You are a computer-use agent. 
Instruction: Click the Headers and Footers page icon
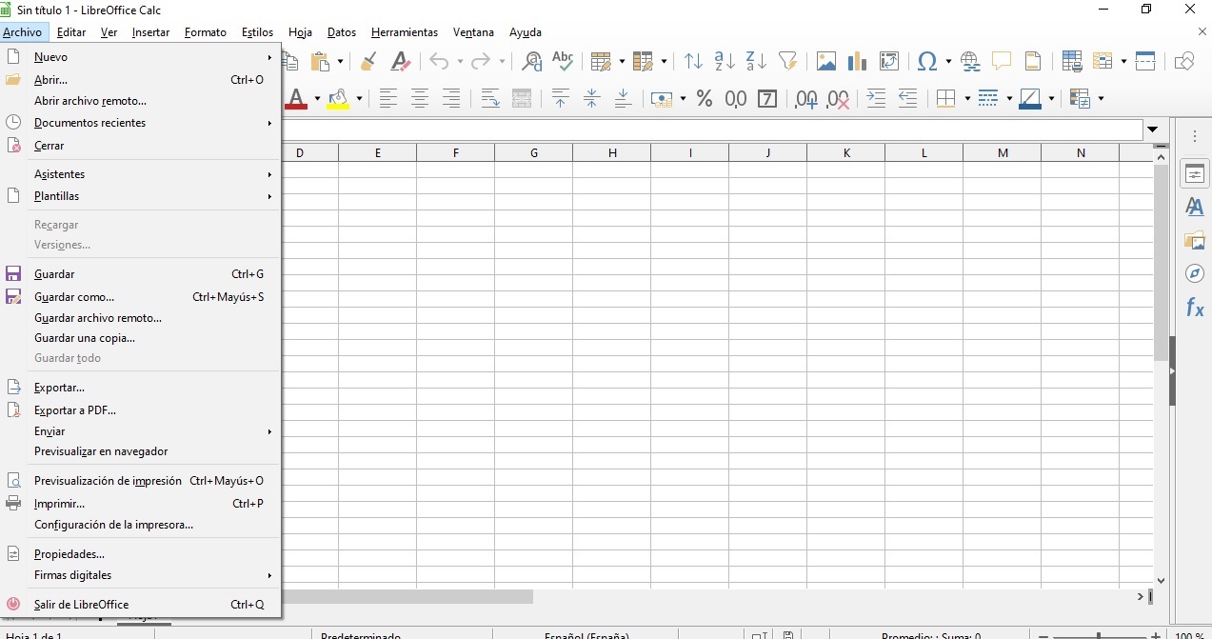[x=1033, y=61]
